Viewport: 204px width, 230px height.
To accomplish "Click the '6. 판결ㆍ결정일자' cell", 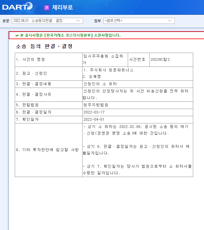I will [x=49, y=112].
